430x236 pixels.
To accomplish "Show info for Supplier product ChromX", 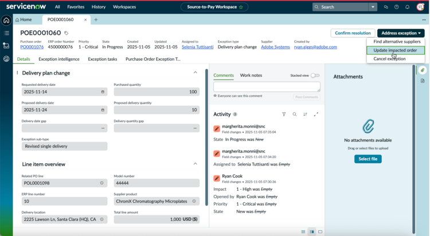I will [x=194, y=201].
